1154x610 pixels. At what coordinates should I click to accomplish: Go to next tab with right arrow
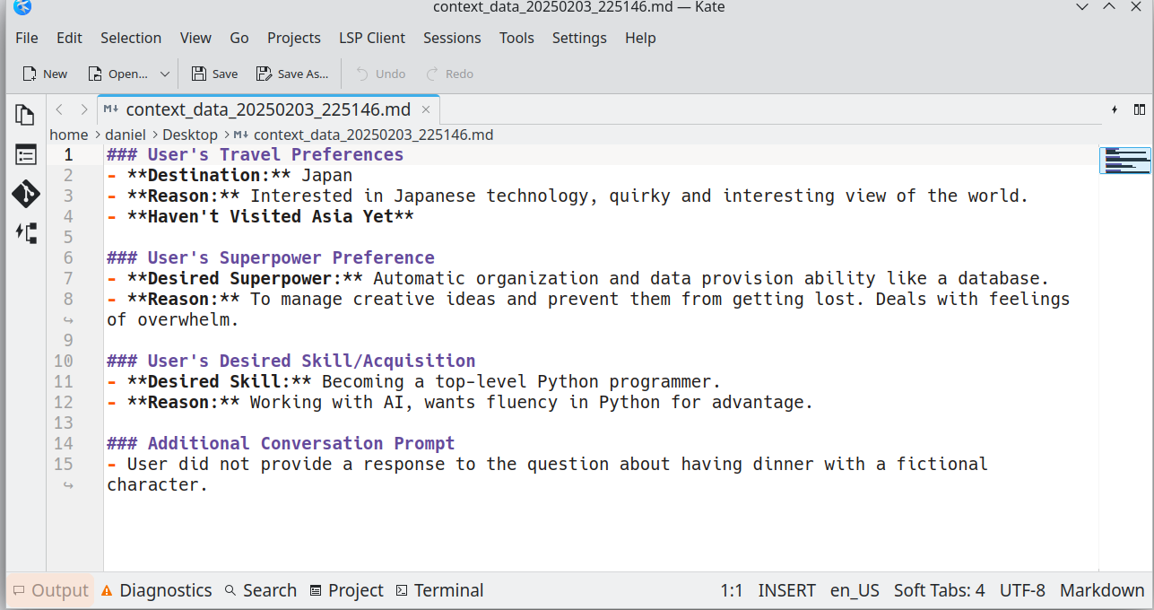coord(83,109)
